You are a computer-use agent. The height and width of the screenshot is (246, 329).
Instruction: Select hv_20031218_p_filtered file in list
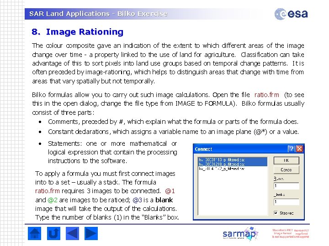[233, 164]
